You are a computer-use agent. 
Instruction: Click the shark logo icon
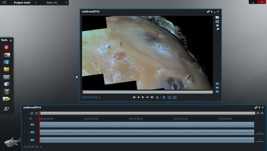click(12, 142)
